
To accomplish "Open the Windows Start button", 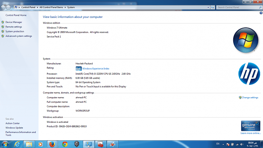I will pos(5,144).
